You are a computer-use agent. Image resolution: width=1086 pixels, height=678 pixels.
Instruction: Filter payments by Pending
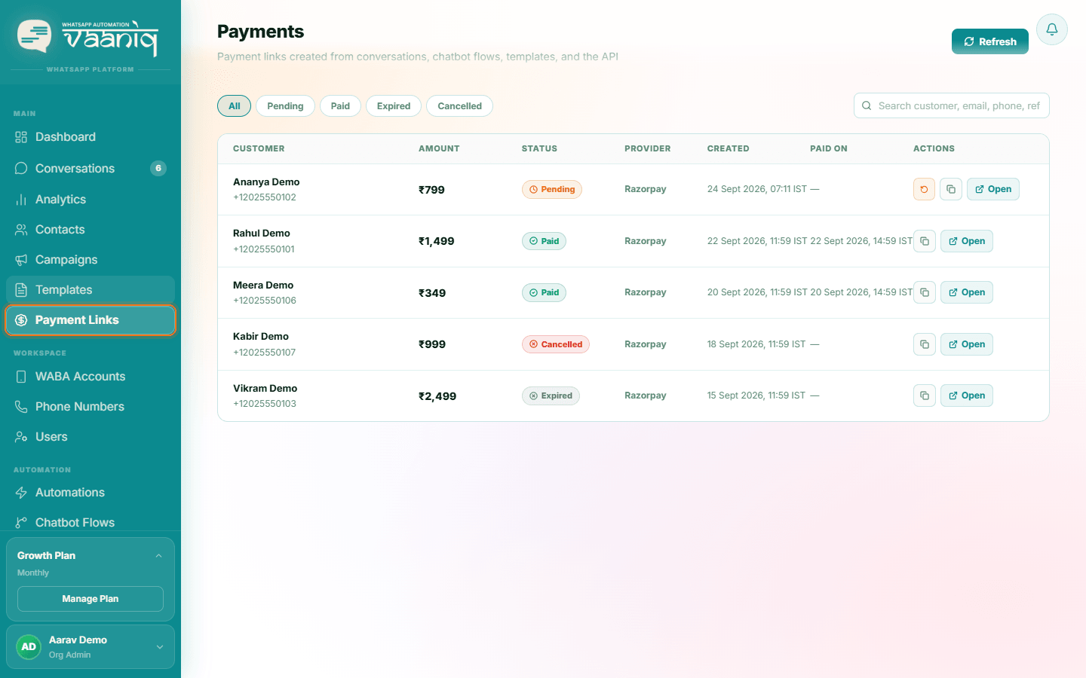pyautogui.click(x=285, y=106)
